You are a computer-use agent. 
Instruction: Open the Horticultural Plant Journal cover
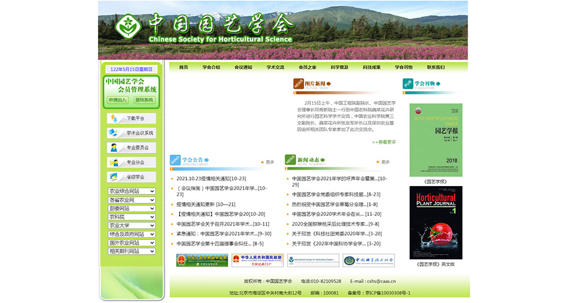tap(436, 223)
